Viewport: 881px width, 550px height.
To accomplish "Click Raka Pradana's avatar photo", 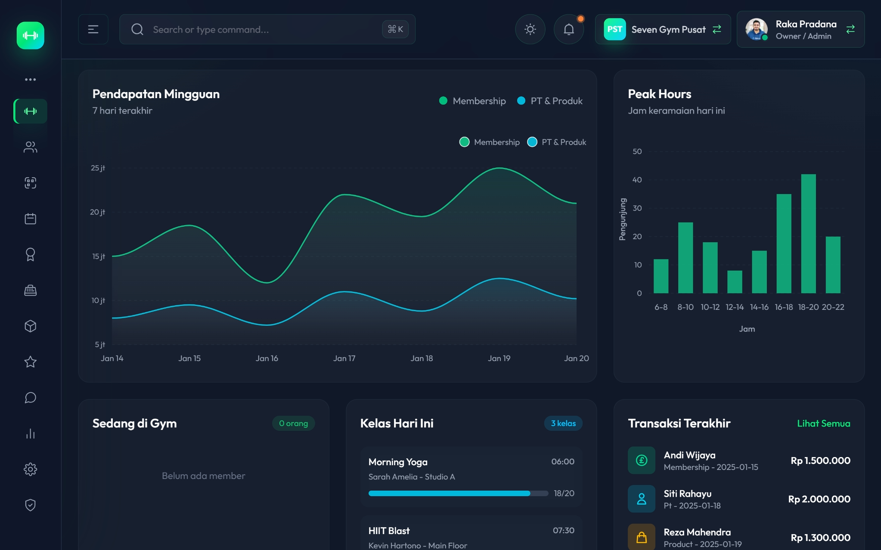I will pos(756,29).
